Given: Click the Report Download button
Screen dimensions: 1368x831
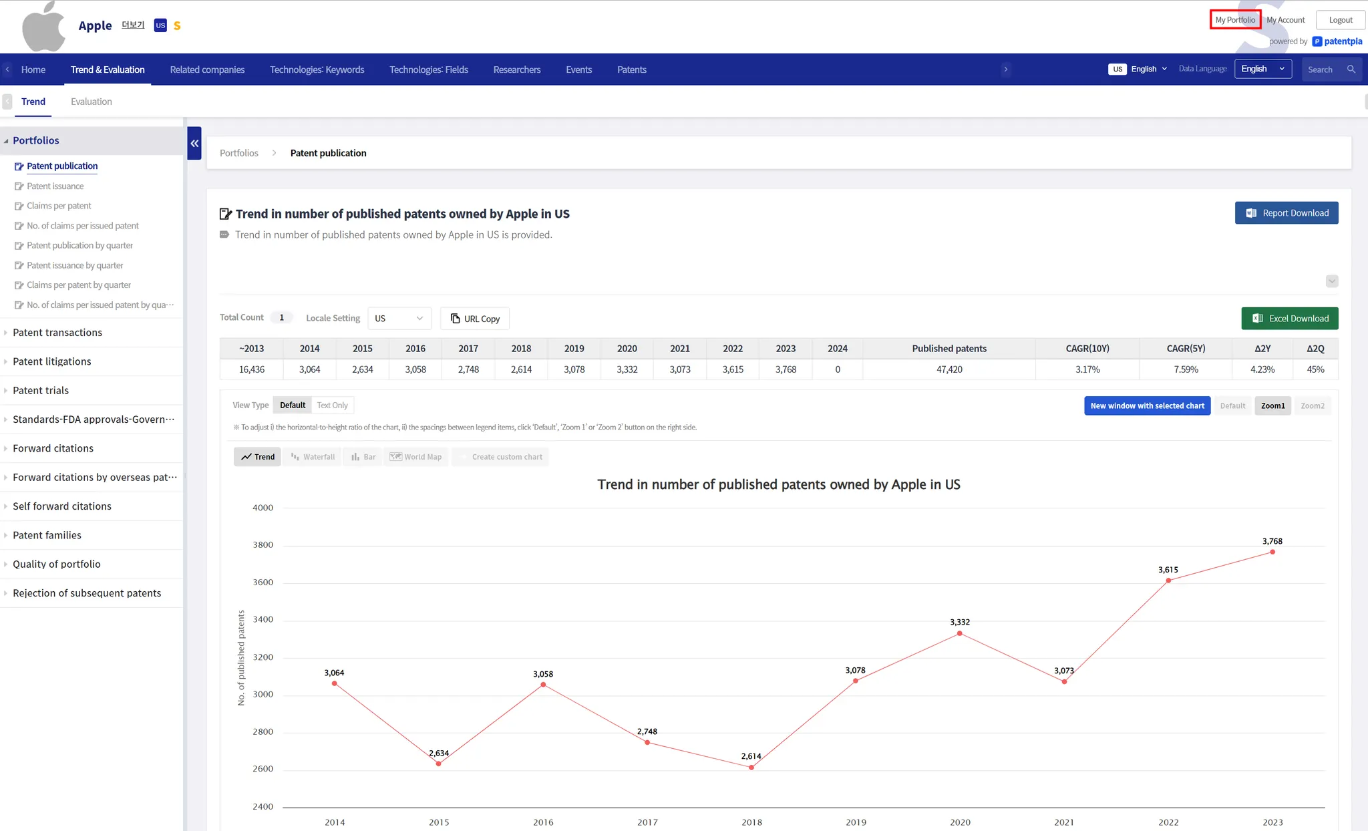Looking at the screenshot, I should 1286,213.
